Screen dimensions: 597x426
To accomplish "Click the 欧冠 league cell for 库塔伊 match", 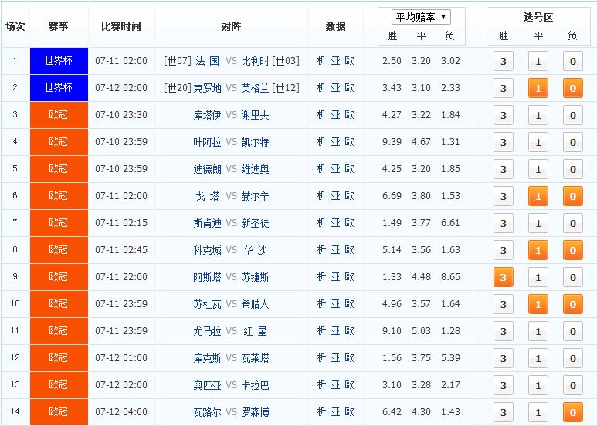I will [x=59, y=115].
